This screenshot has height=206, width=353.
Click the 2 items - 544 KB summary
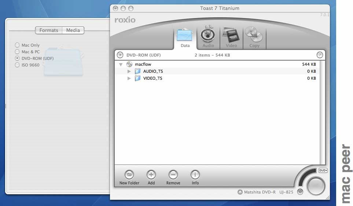[x=212, y=55]
